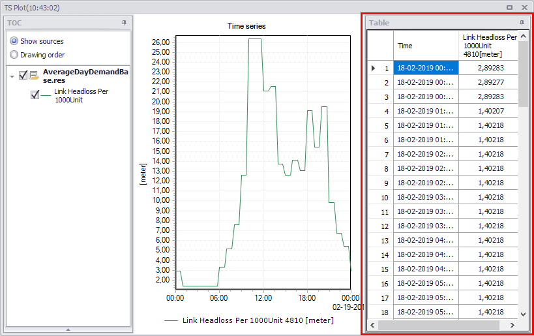Select the Link Headloss Per 1000Unit tree item
This screenshot has width=534, height=336.
tap(81, 95)
